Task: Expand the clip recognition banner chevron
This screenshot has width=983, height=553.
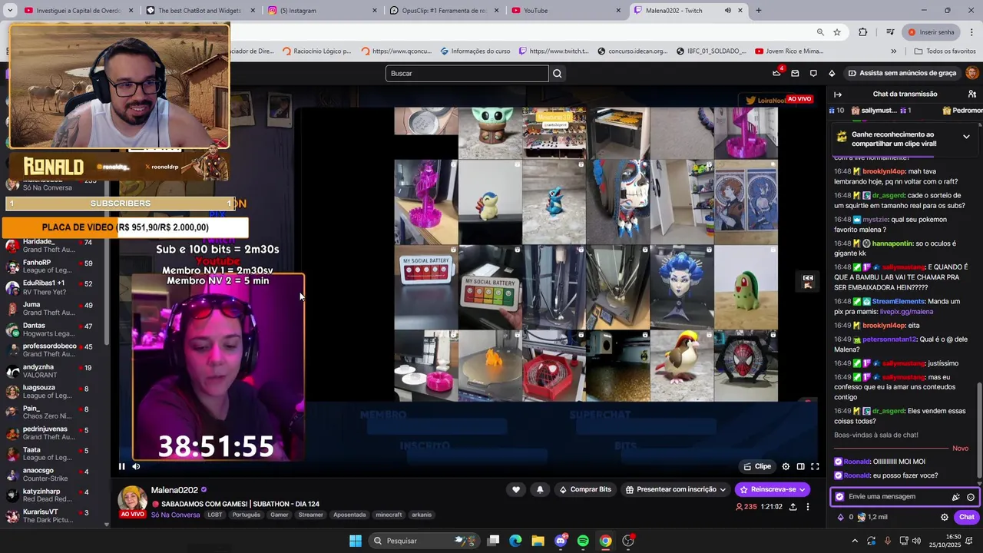Action: click(966, 137)
